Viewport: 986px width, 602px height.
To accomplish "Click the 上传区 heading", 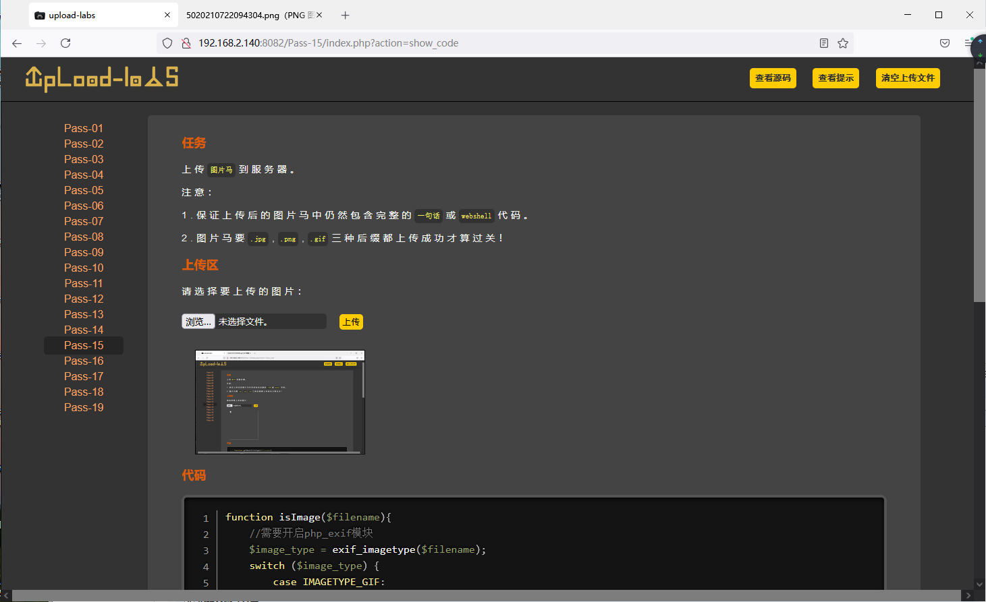I will [x=200, y=265].
